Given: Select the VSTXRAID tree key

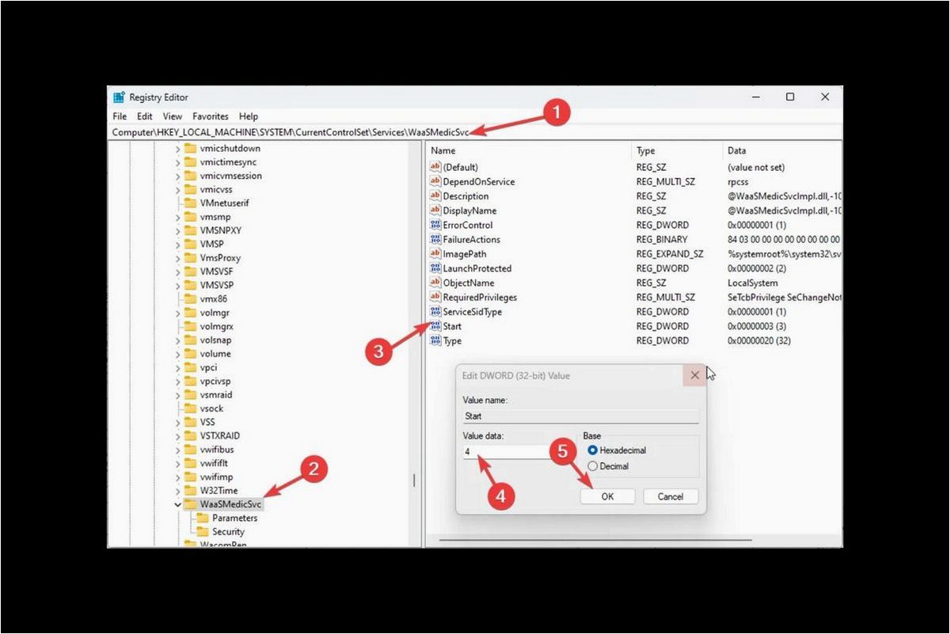Looking at the screenshot, I should [x=220, y=435].
